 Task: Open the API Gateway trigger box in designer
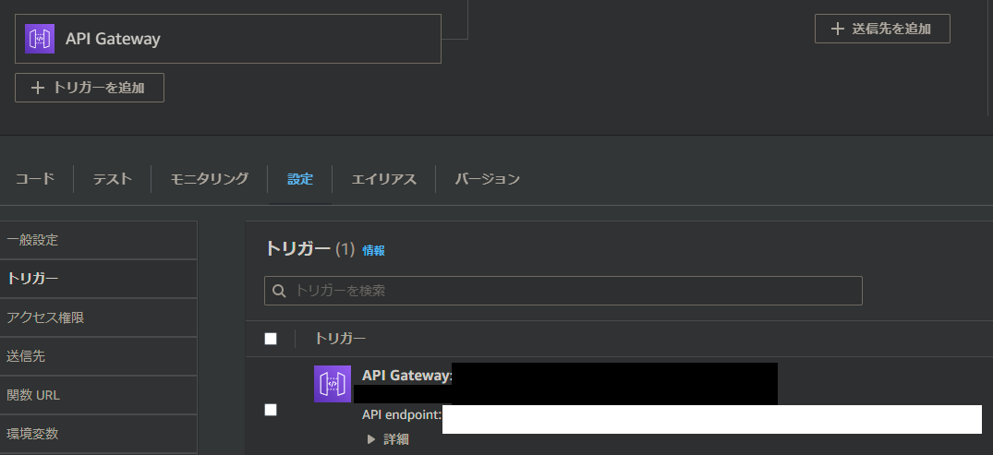coord(228,39)
